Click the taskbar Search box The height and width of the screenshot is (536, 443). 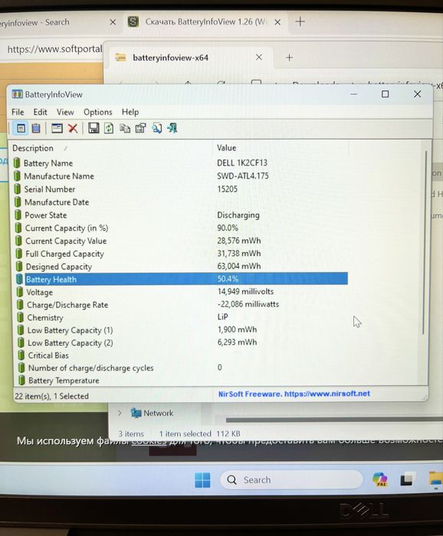(291, 480)
